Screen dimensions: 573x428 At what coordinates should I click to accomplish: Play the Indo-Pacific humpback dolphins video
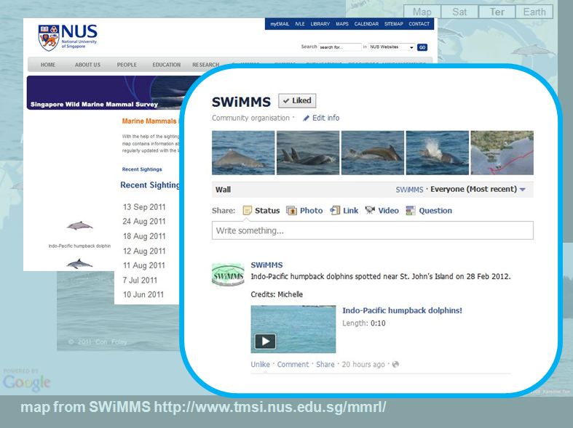click(x=265, y=342)
